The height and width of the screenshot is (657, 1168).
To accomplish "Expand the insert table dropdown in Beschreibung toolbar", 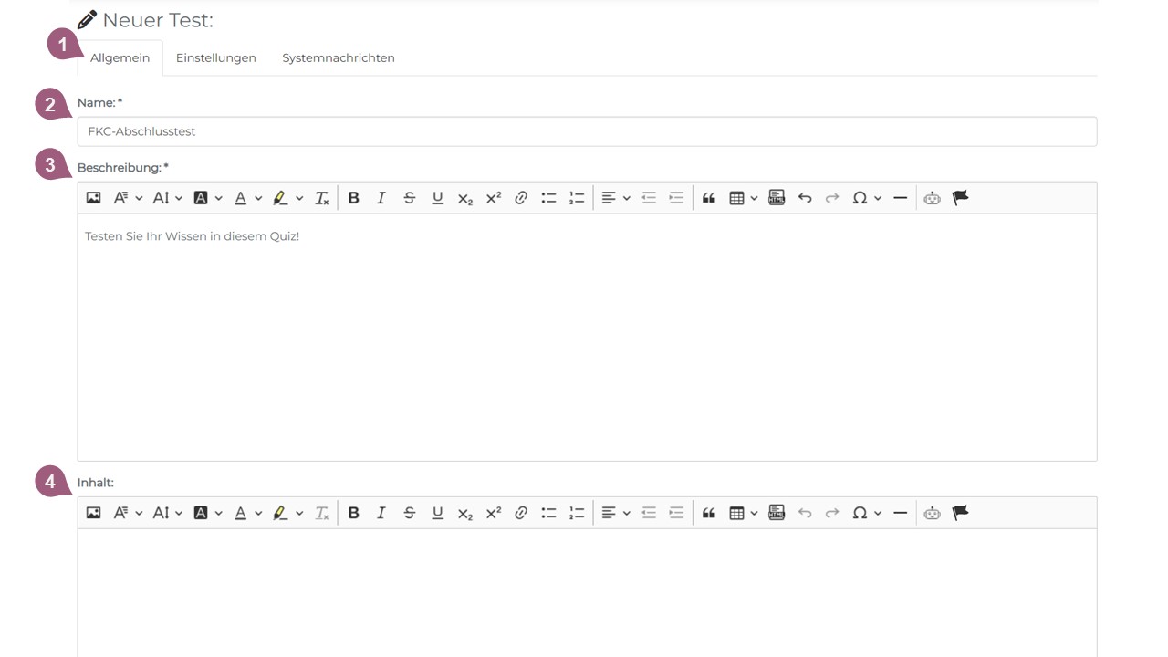I will click(x=743, y=198).
